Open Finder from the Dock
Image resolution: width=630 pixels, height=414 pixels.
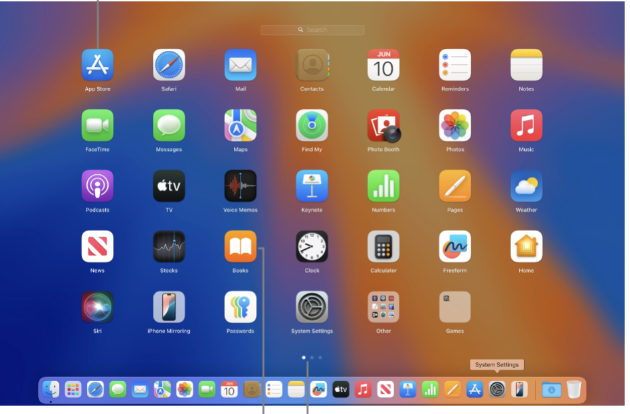(x=51, y=389)
